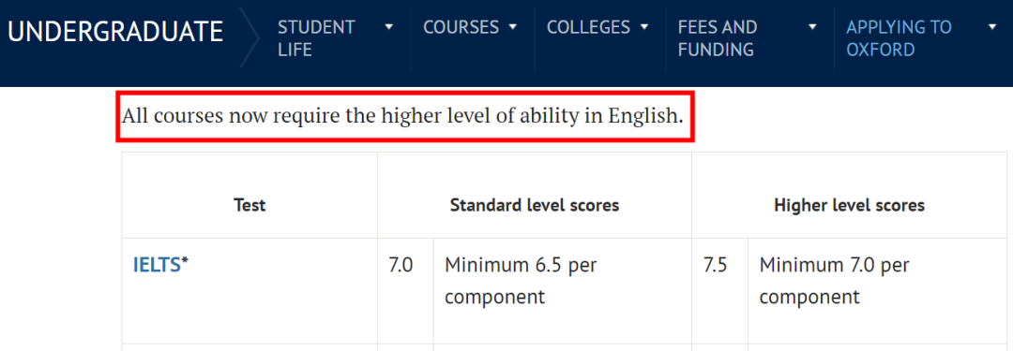Viewport: 1013px width, 351px height.
Task: Expand the Courses dropdown arrow
Action: tap(513, 27)
